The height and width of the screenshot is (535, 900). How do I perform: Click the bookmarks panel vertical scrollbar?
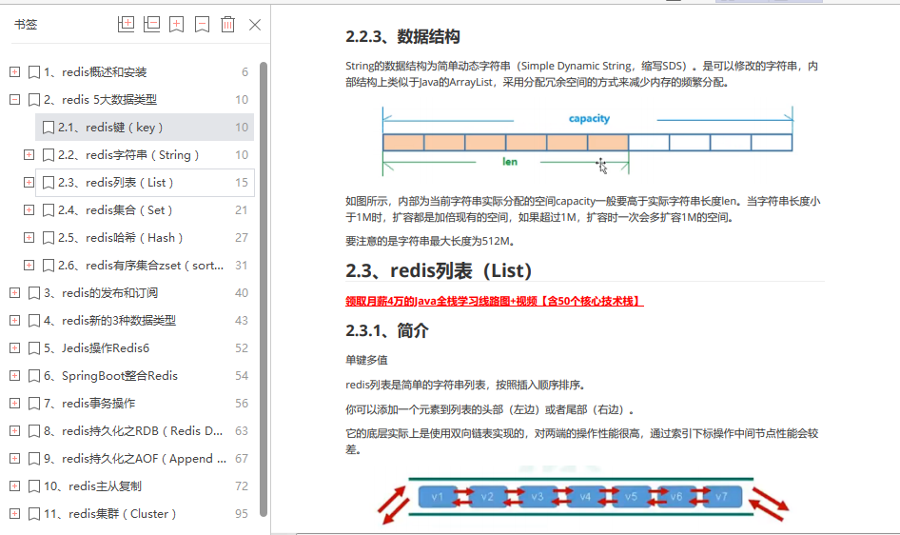tap(264, 288)
